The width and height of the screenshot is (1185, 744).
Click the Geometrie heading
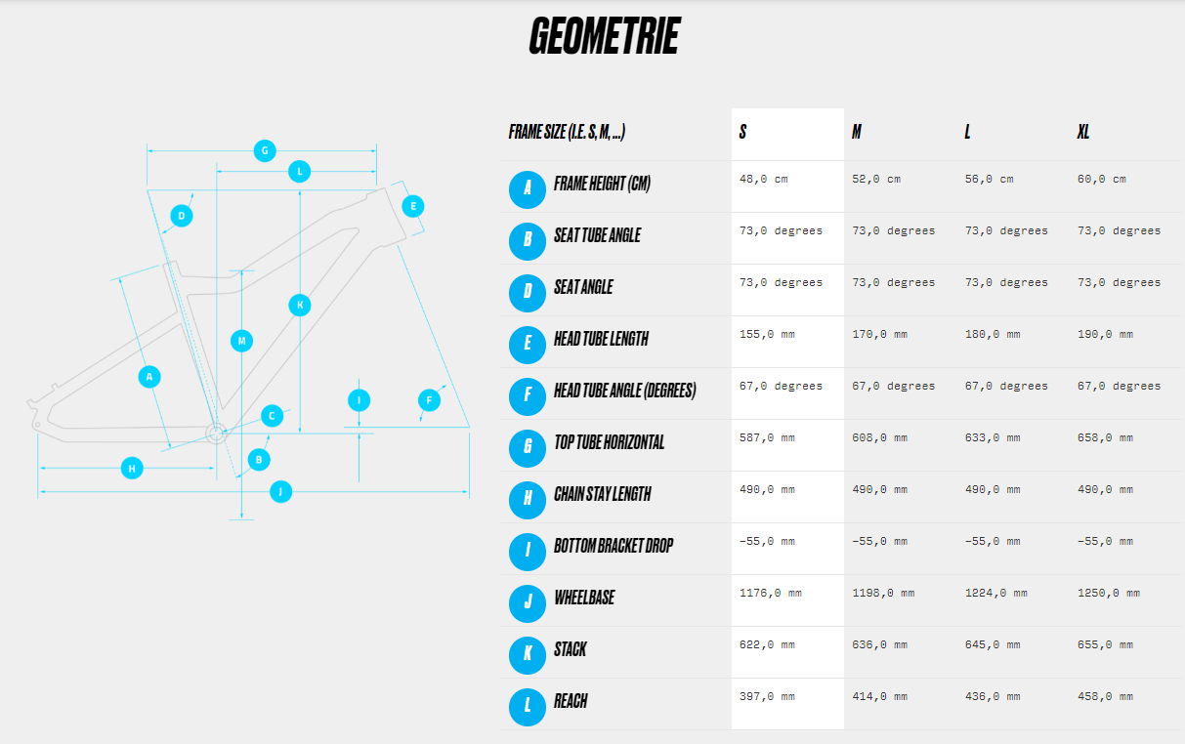(x=604, y=36)
